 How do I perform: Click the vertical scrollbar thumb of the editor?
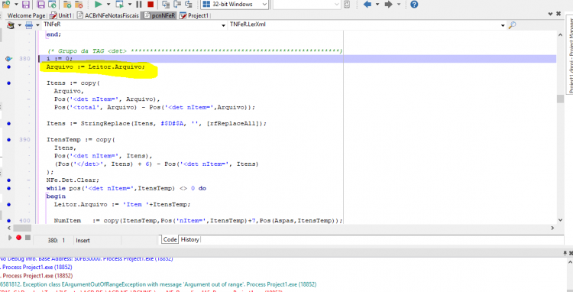[560, 99]
